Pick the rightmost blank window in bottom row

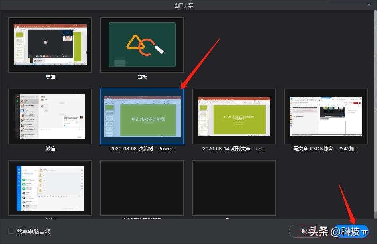234,188
